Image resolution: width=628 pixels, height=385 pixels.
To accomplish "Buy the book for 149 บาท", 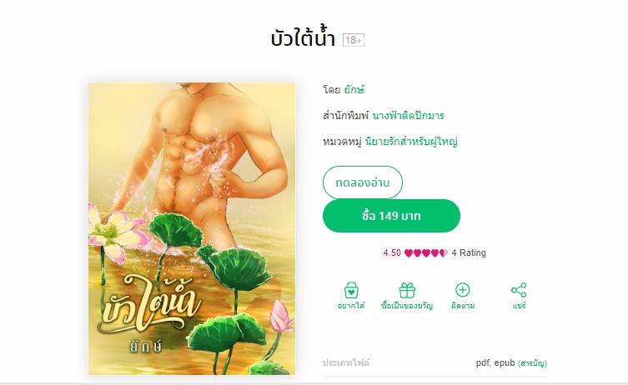I will (x=391, y=216).
